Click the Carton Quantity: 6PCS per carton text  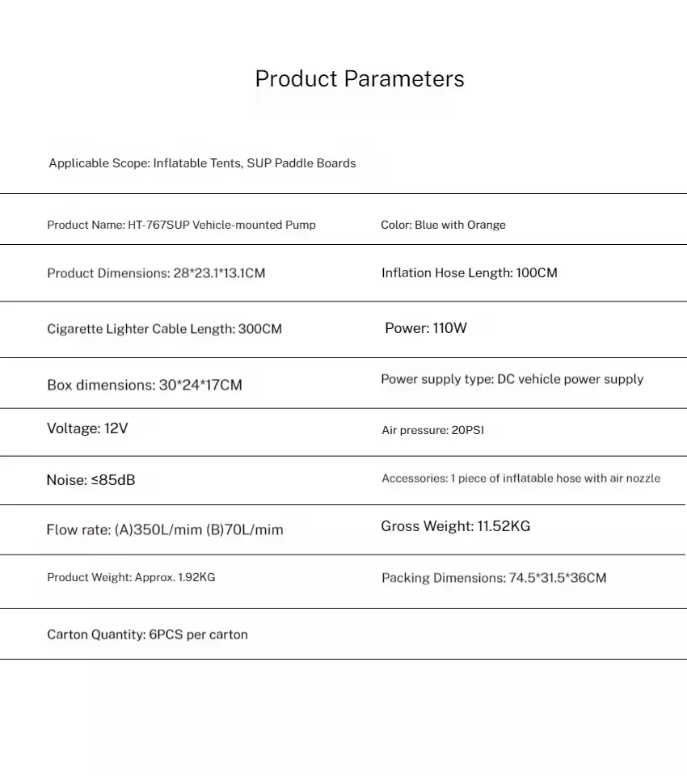tap(147, 635)
